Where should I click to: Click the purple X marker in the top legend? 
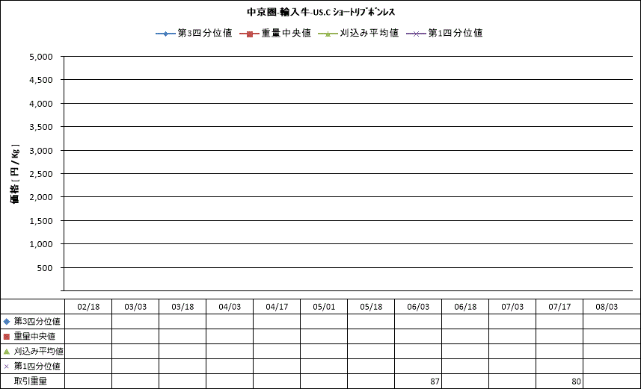pos(416,34)
